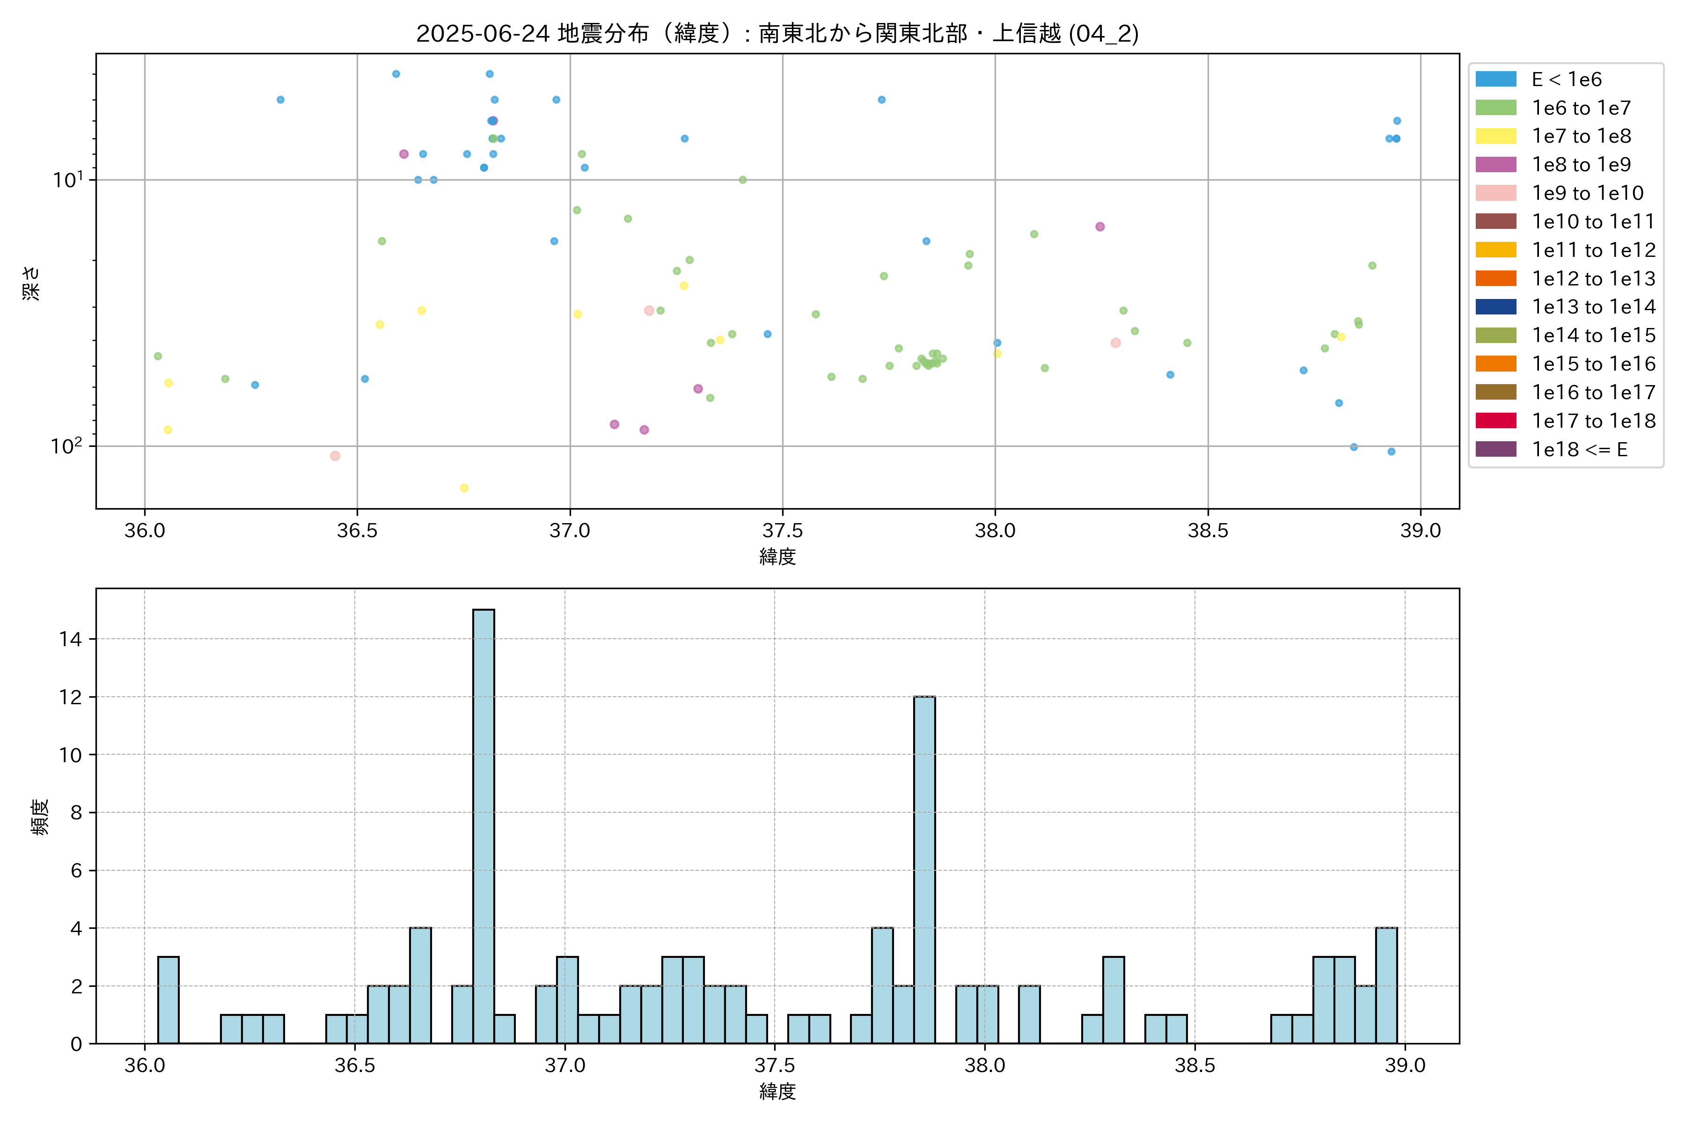Click the last histogram bar near 38.95
Screen dimensions: 1685x1123
pos(1385,985)
